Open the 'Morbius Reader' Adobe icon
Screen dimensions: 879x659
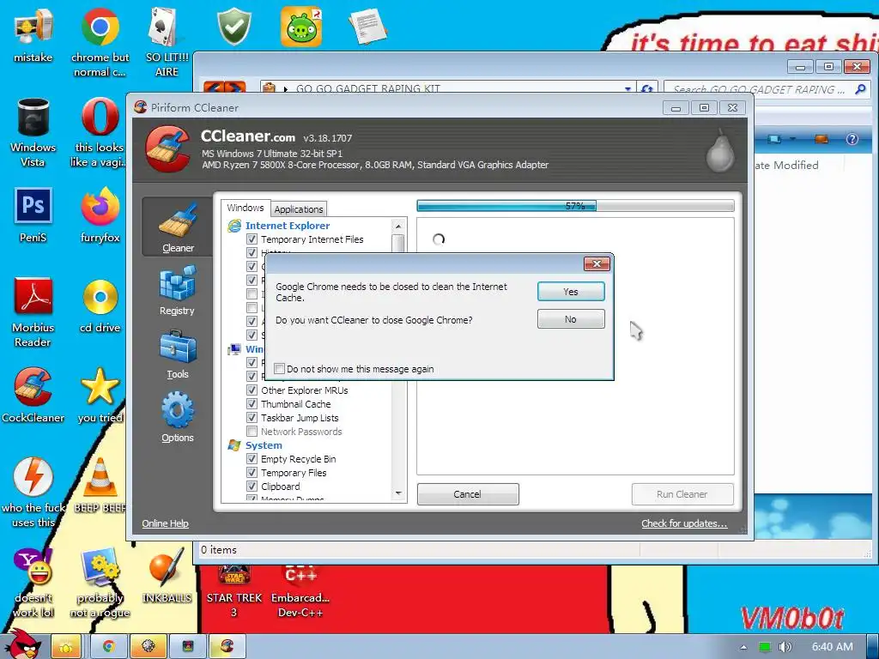[33, 312]
